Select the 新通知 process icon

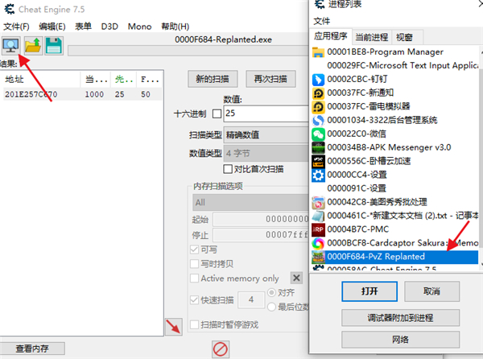[318, 93]
